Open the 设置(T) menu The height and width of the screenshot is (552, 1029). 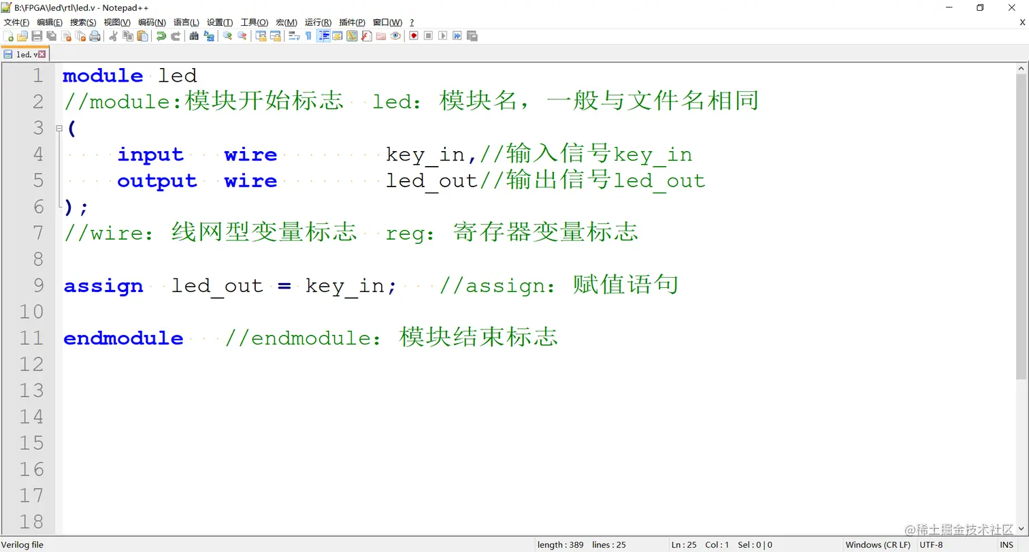point(219,22)
